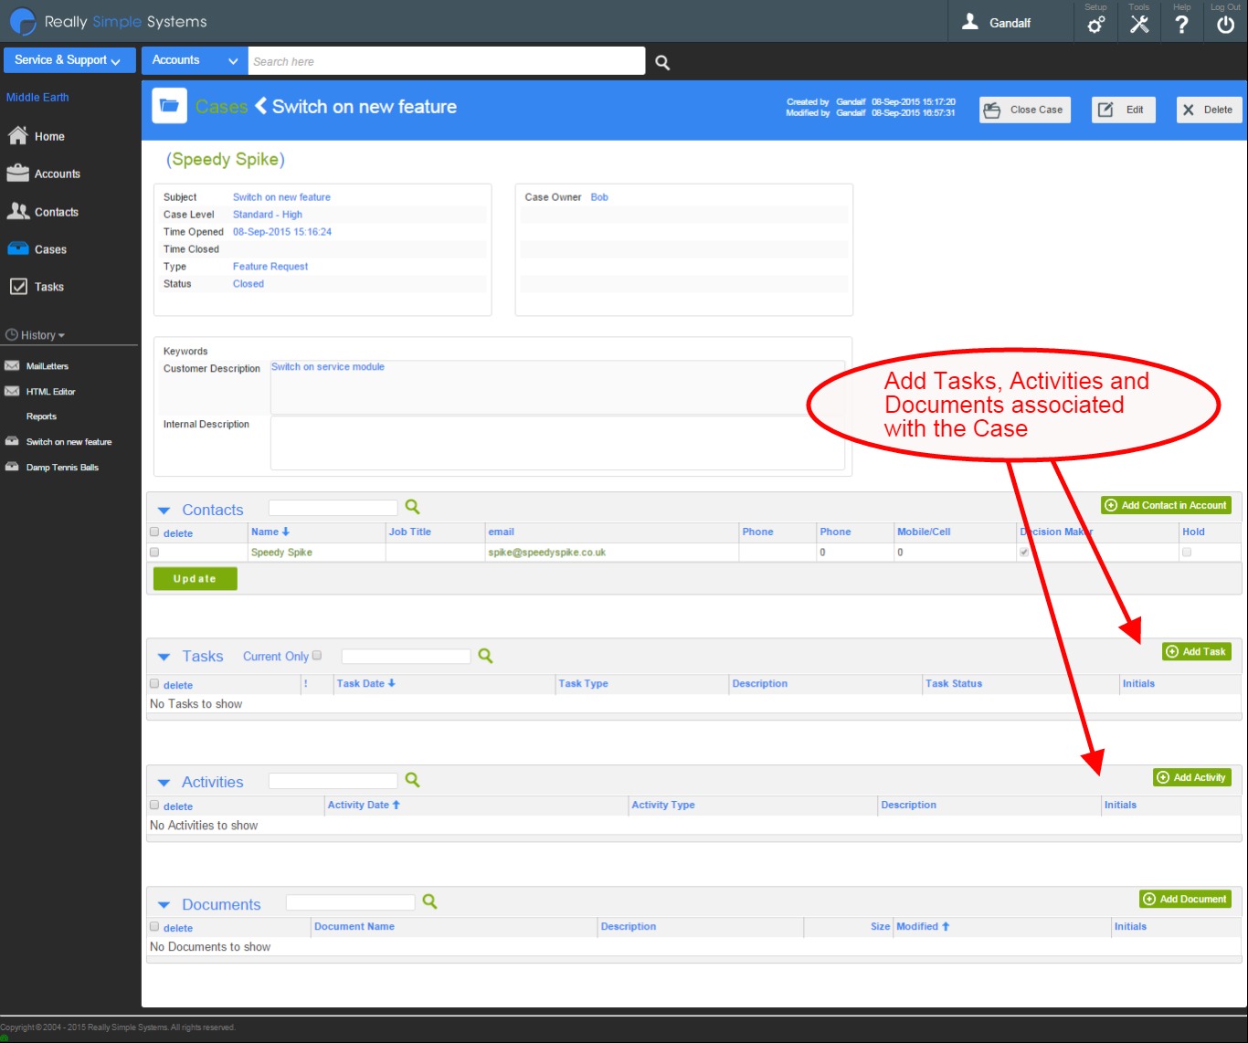
Task: Open the Middle Earth link in sidebar
Action: [37, 97]
